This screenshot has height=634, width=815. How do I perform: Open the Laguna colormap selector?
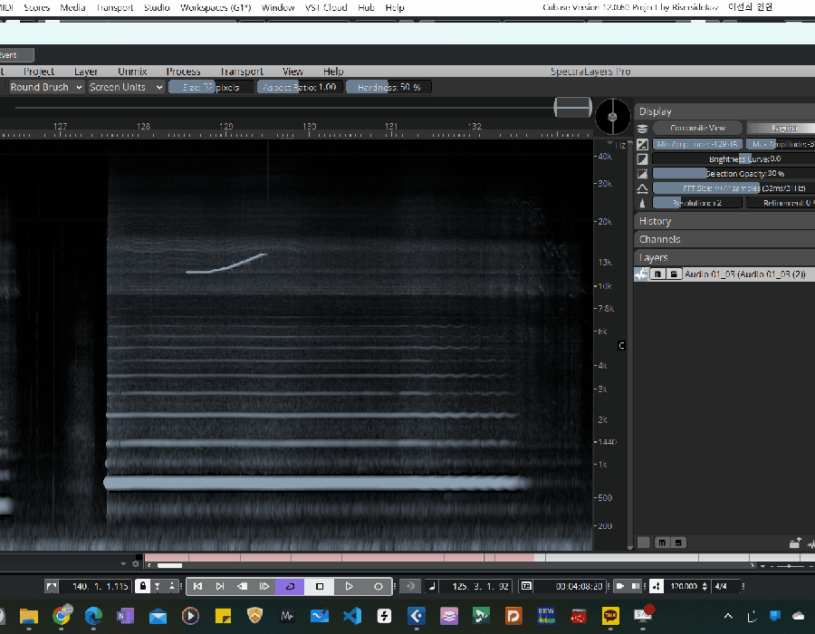coord(781,128)
